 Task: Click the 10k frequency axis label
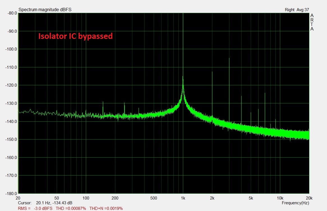pyautogui.click(x=280, y=198)
